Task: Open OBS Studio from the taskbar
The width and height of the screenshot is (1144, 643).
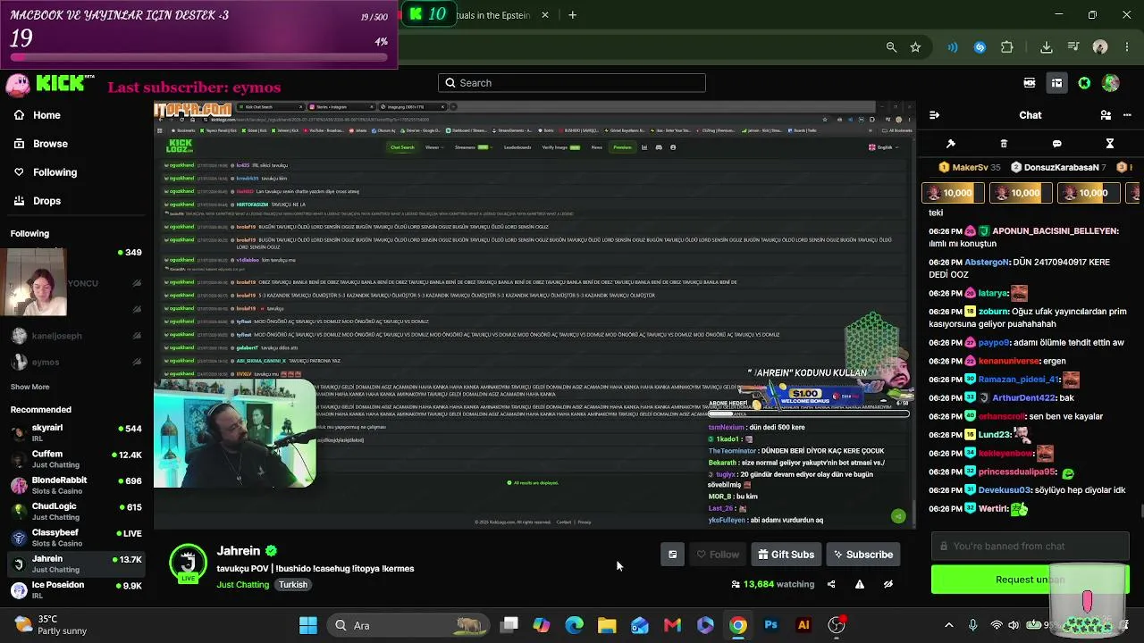Action: pyautogui.click(x=837, y=625)
